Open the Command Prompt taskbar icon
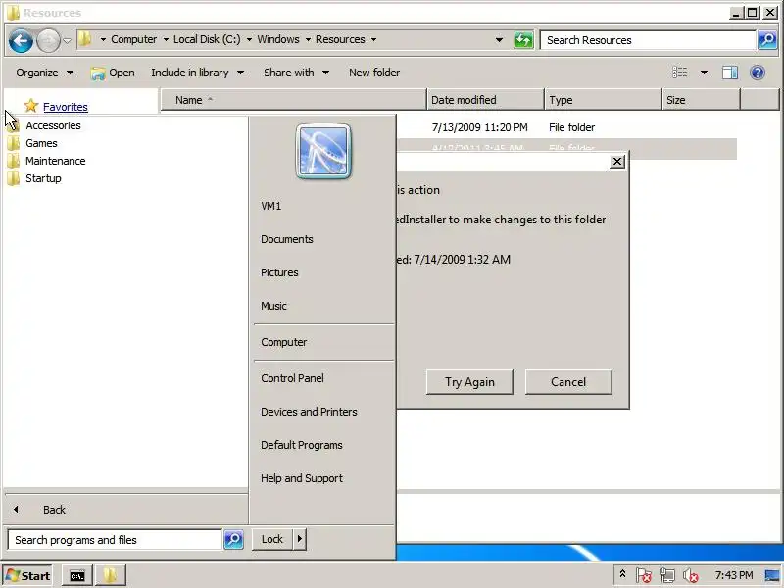 coord(77,576)
